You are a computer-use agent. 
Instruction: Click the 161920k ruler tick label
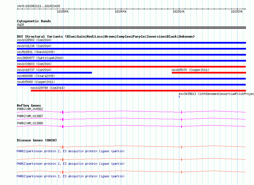237,12
